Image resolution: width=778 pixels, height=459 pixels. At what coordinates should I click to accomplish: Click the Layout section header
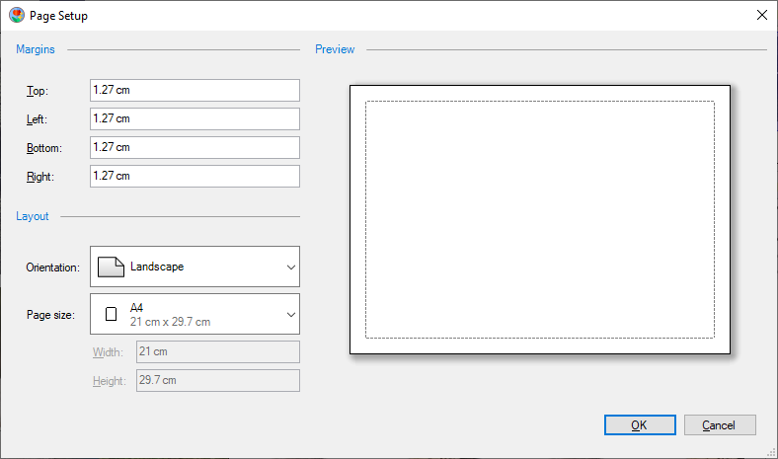point(33,216)
